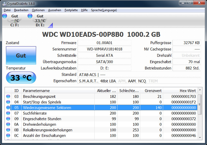Sort by the Parametername column header
This screenshot has width=207, height=145.
tap(58, 91)
